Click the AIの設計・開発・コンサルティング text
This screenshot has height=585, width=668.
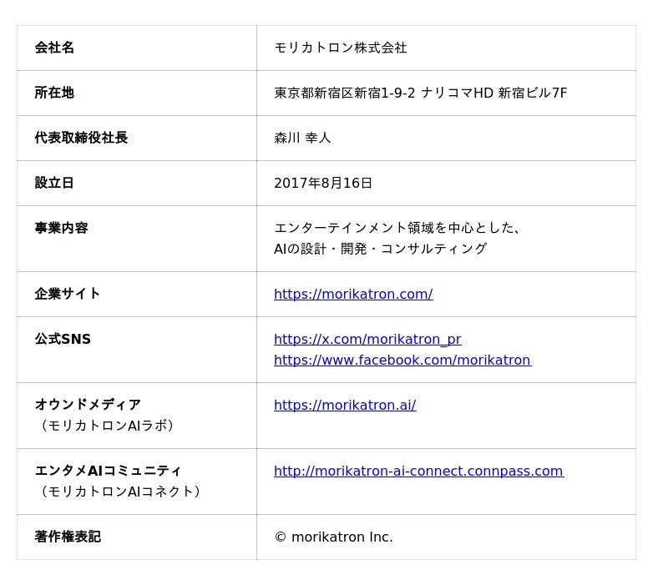380,249
